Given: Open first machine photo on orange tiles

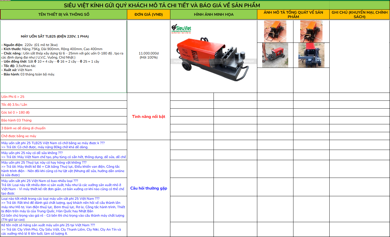Looking at the screenshot, I should (275, 31).
